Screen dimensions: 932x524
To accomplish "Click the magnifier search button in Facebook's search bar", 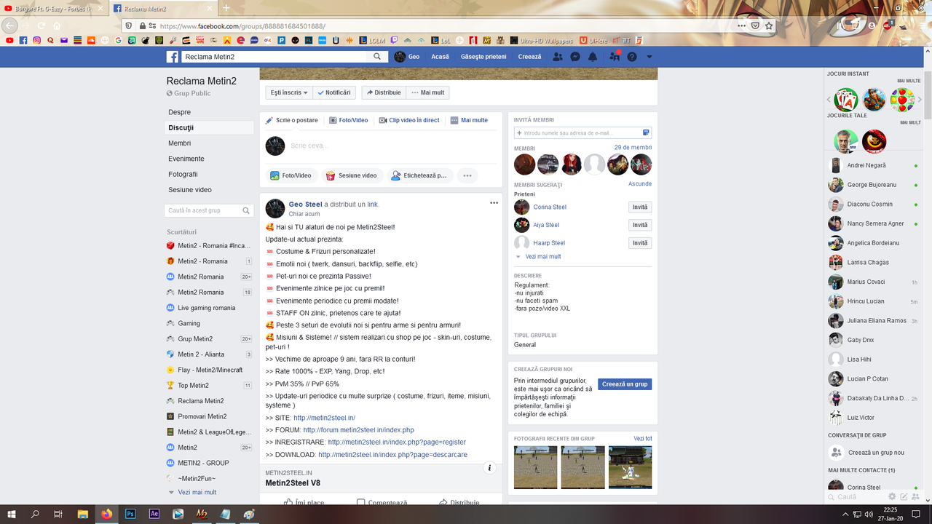I will click(x=377, y=57).
